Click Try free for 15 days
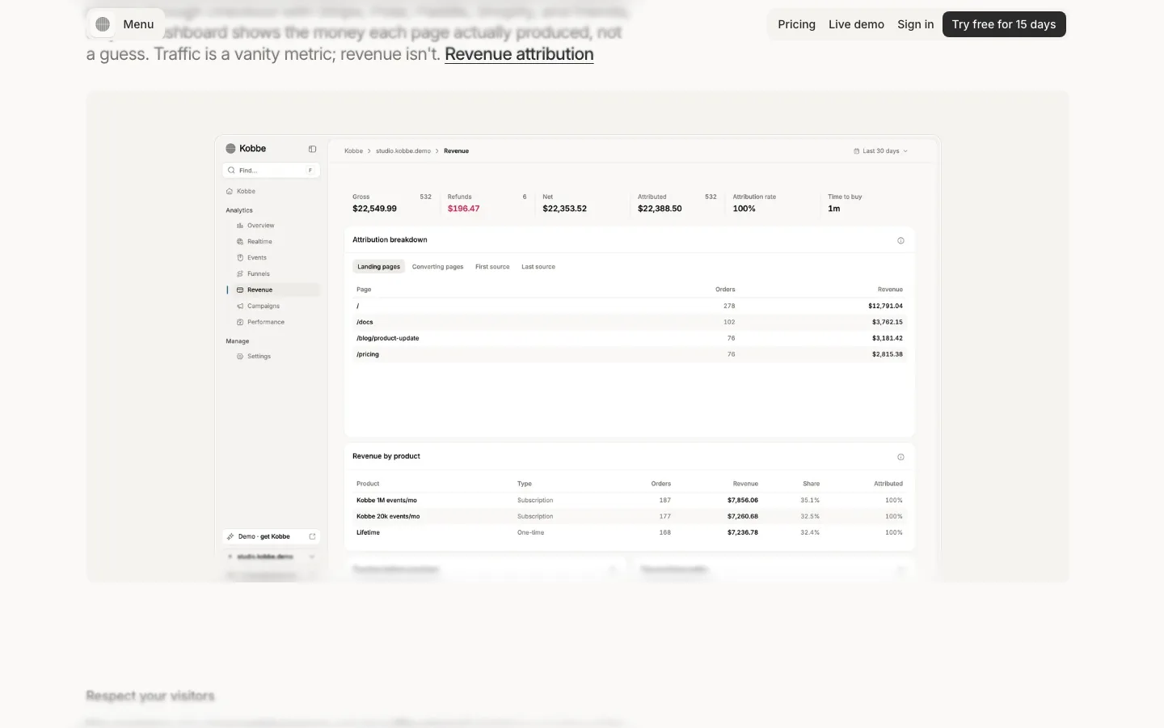This screenshot has width=1164, height=728. pos(1004,24)
